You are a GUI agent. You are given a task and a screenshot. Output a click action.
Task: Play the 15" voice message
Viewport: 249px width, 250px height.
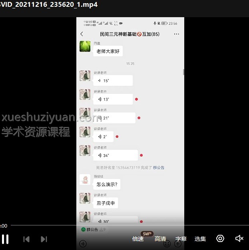click(x=113, y=81)
